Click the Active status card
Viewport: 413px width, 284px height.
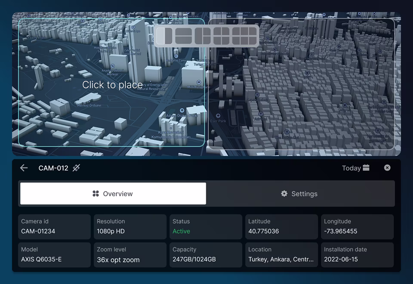coord(206,226)
